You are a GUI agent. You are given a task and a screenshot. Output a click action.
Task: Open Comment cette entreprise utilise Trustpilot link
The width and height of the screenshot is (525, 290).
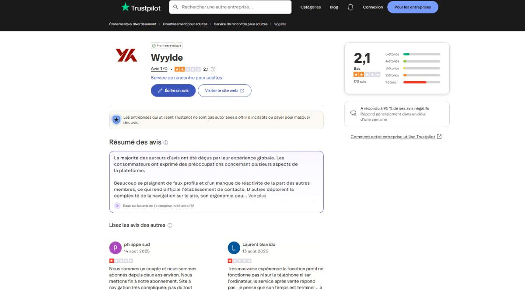click(393, 137)
